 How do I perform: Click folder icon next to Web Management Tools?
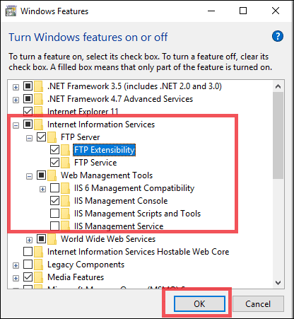[52, 175]
